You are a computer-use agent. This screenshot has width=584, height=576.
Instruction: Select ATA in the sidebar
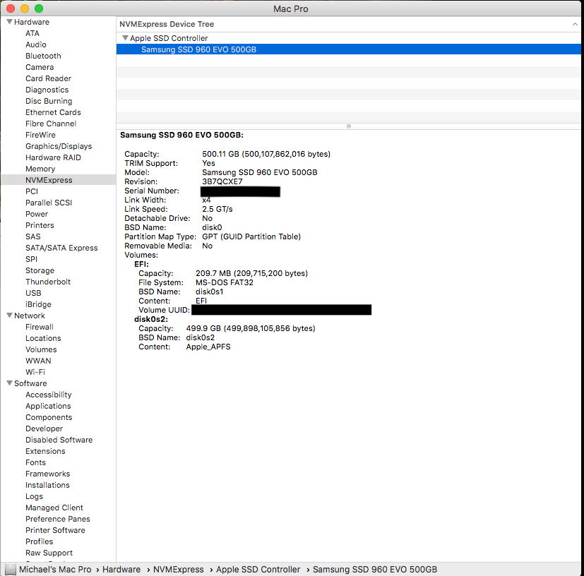coord(32,33)
